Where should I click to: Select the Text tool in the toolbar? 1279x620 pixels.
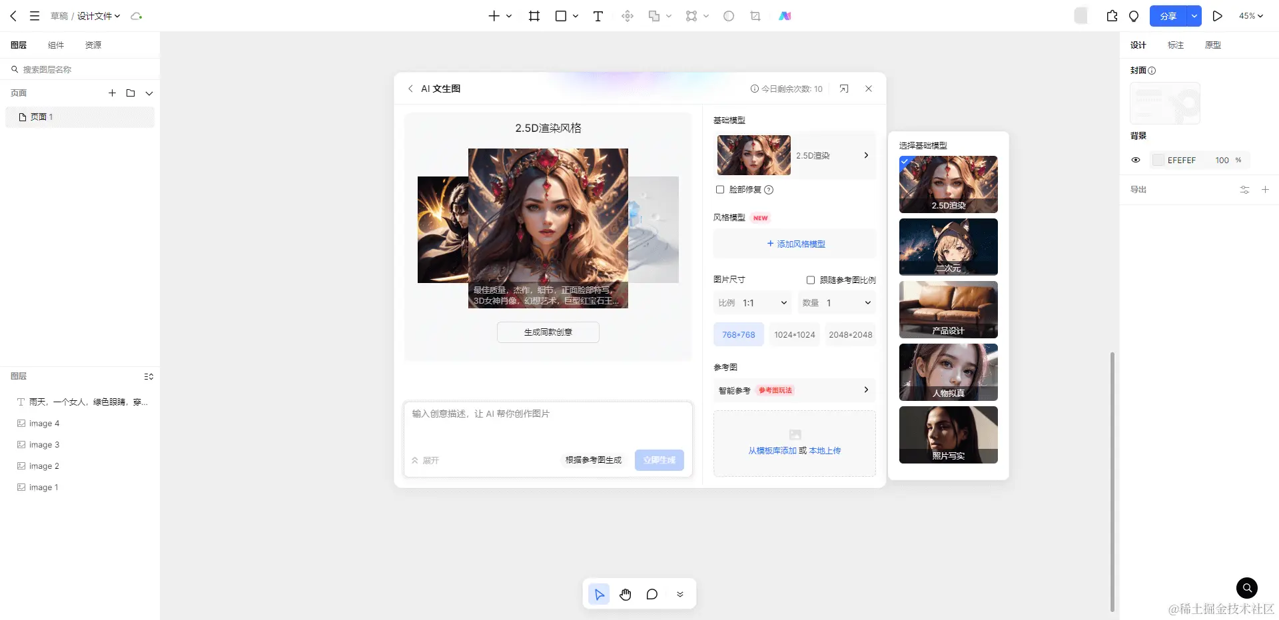tap(598, 16)
